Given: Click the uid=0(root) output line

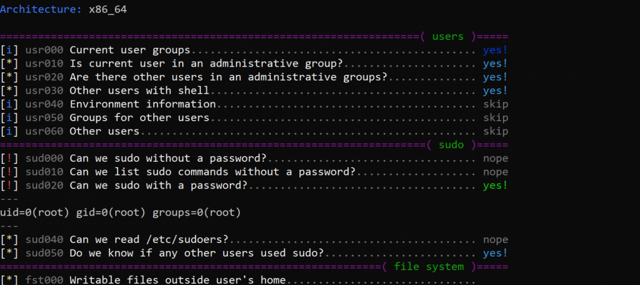Looking at the screenshot, I should 120,213.
